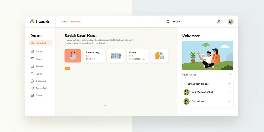The image size is (264, 132).
Task: Open the orange gadget illustration card
Action: click(160, 56)
